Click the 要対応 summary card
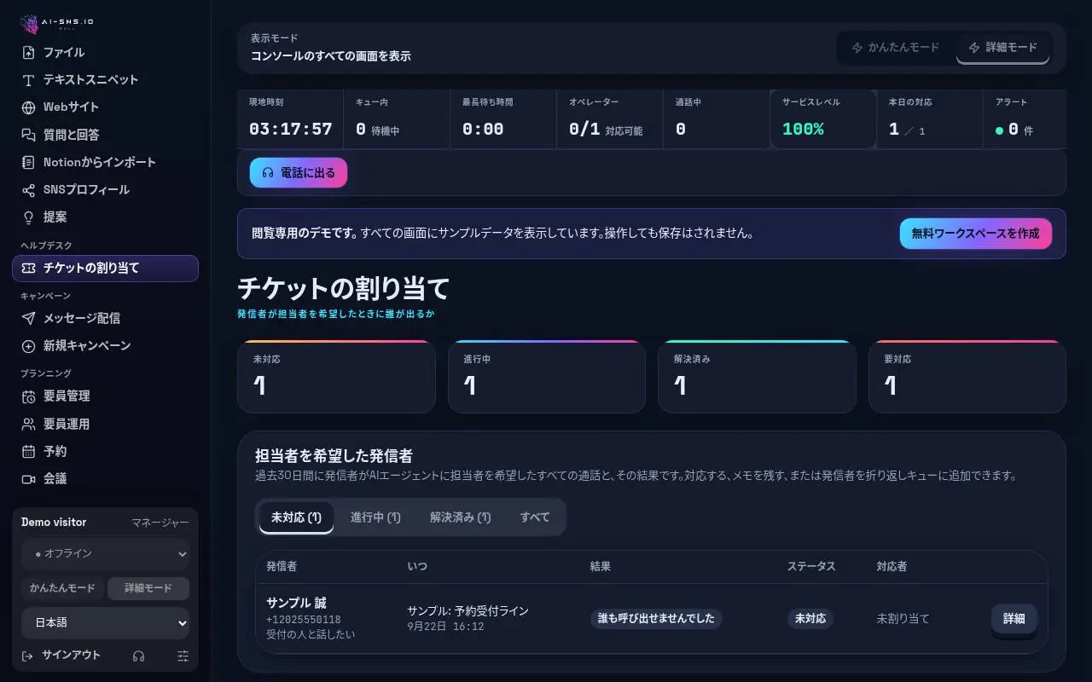The width and height of the screenshot is (1092, 682). [967, 377]
